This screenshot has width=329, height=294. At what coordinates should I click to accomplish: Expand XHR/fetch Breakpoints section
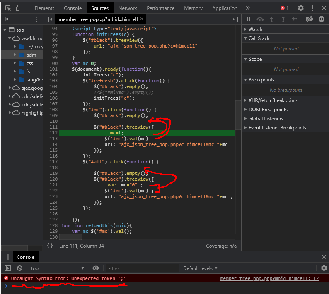coord(273,100)
